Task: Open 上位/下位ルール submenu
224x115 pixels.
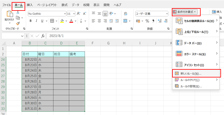Action: 196,32
